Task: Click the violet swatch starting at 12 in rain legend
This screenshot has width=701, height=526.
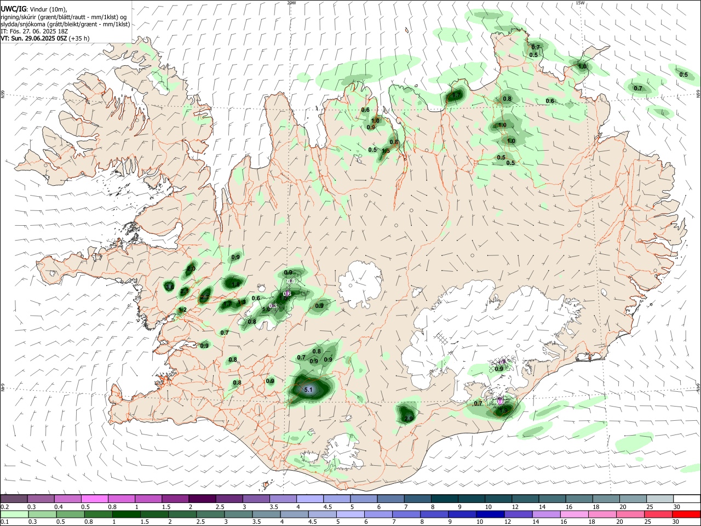Action: 518,514
